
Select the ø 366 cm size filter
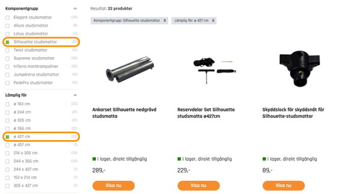(x=8, y=129)
